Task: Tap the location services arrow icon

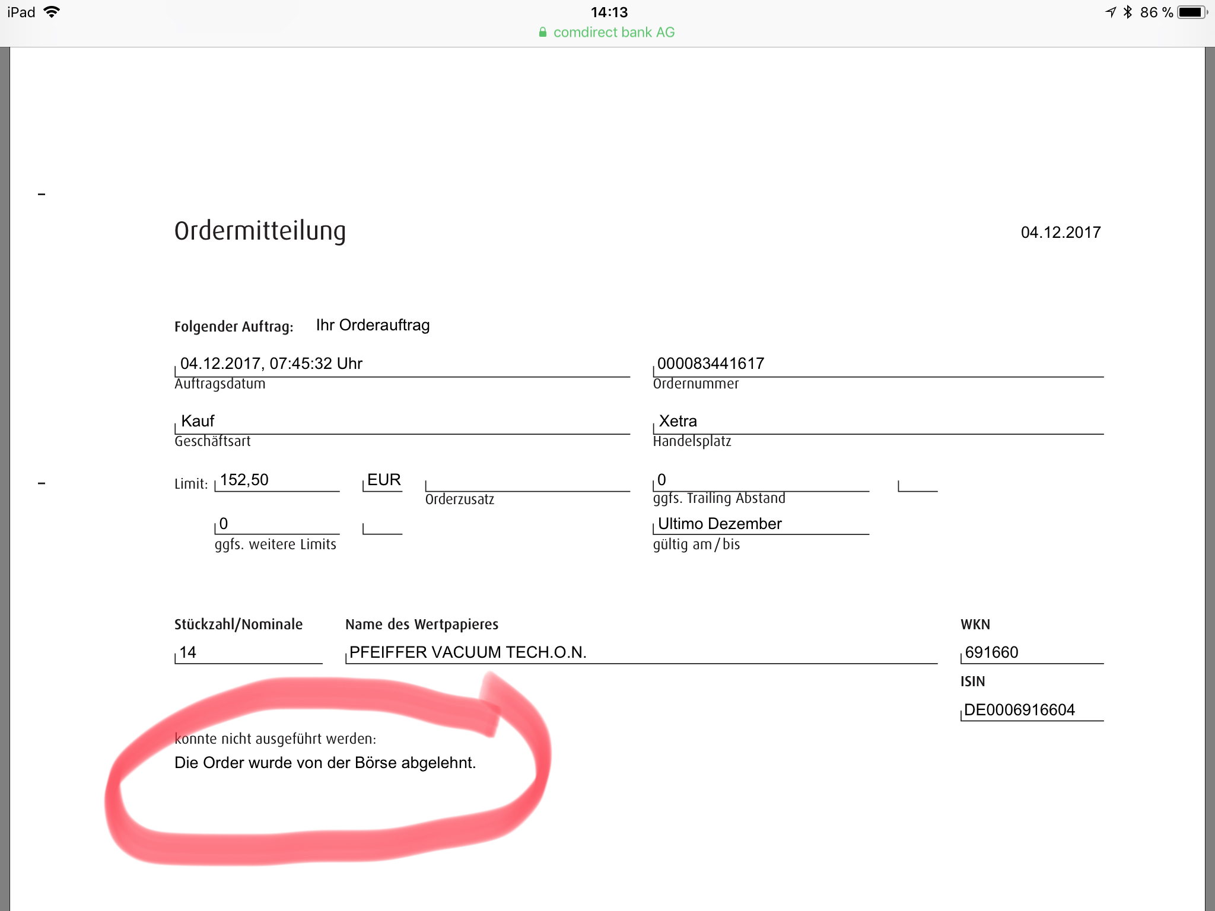Action: (1111, 12)
